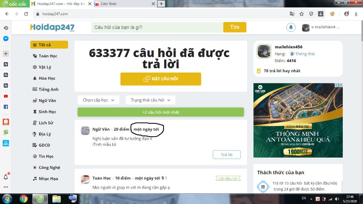Open Hoidap247 notification bell

pyautogui.click(x=291, y=27)
